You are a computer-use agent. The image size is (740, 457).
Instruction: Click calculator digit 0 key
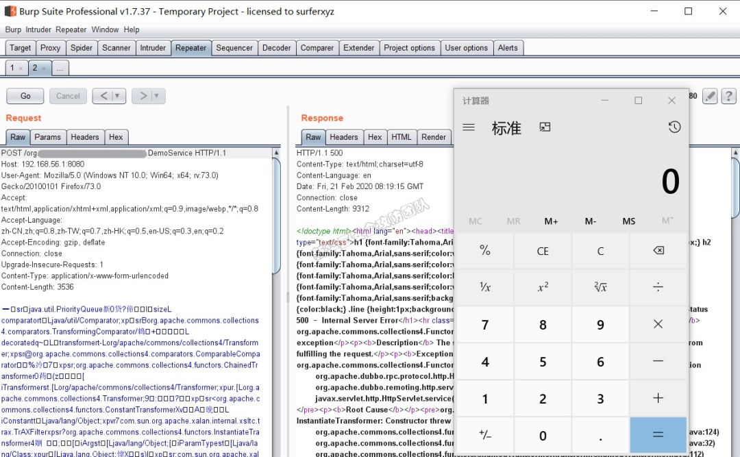pos(543,435)
